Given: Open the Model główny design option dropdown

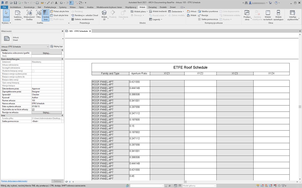Looking at the screenshot, I should pyautogui.click(x=199, y=186).
